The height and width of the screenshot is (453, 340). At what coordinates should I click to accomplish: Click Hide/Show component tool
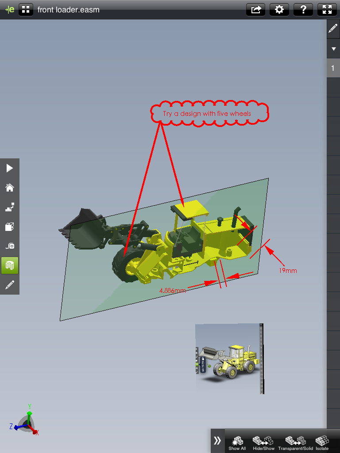(263, 443)
